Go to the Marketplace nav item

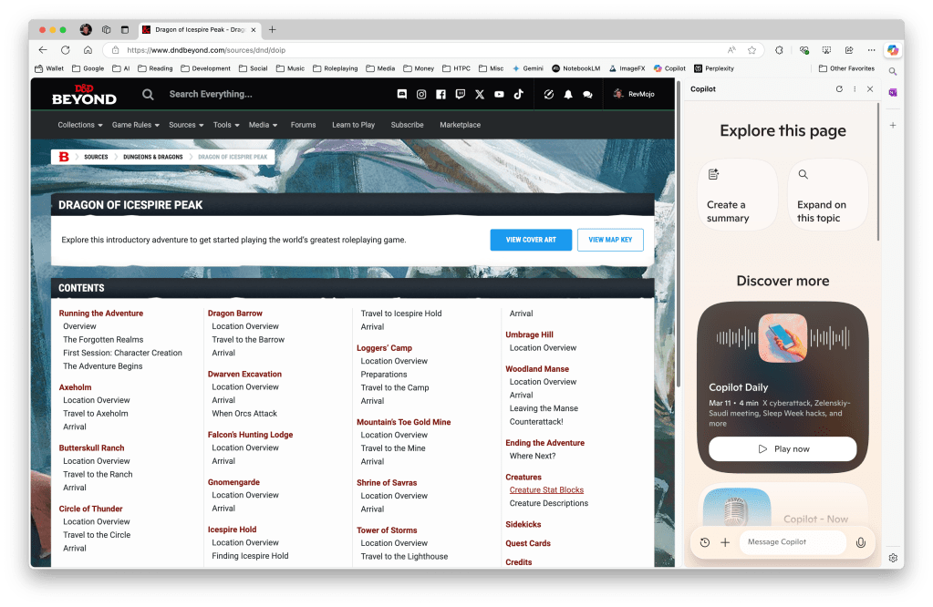coord(460,125)
